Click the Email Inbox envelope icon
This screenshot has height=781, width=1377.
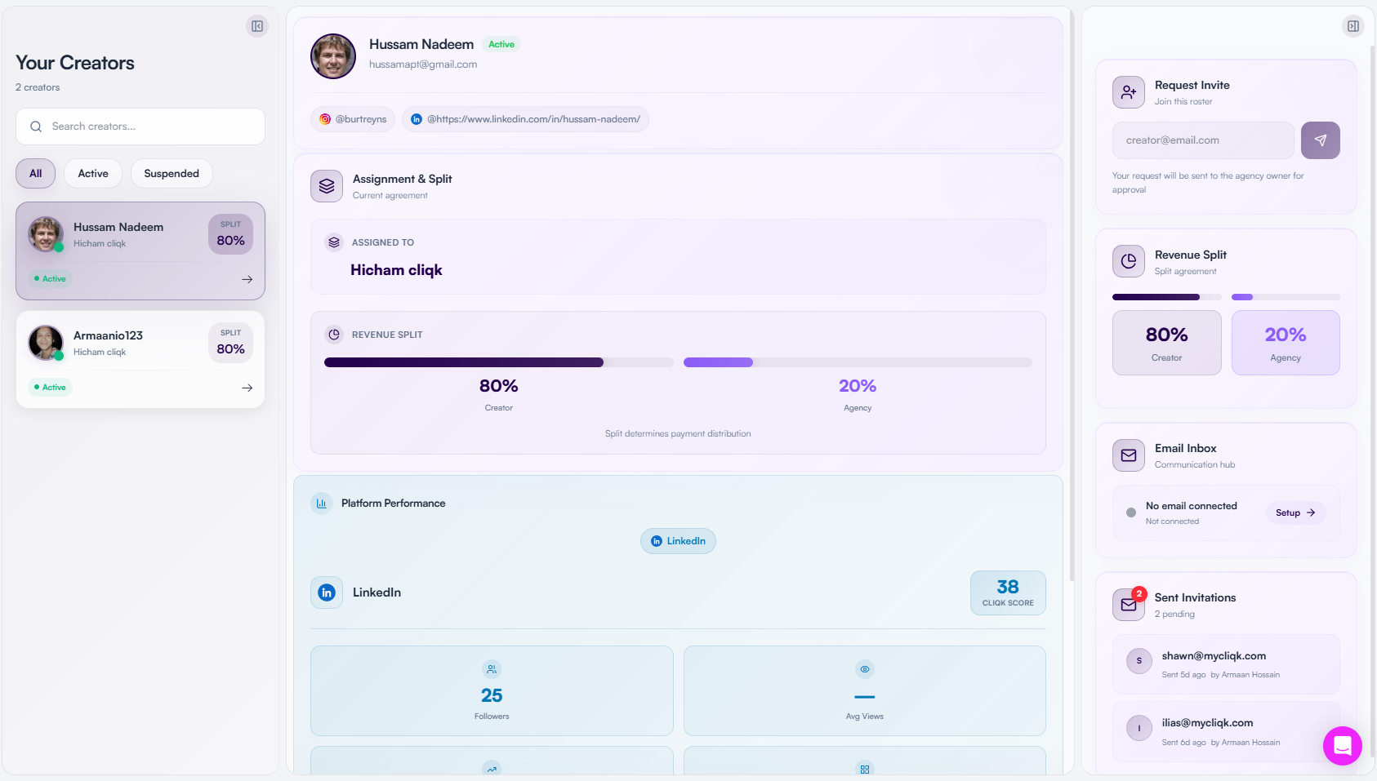click(x=1128, y=455)
